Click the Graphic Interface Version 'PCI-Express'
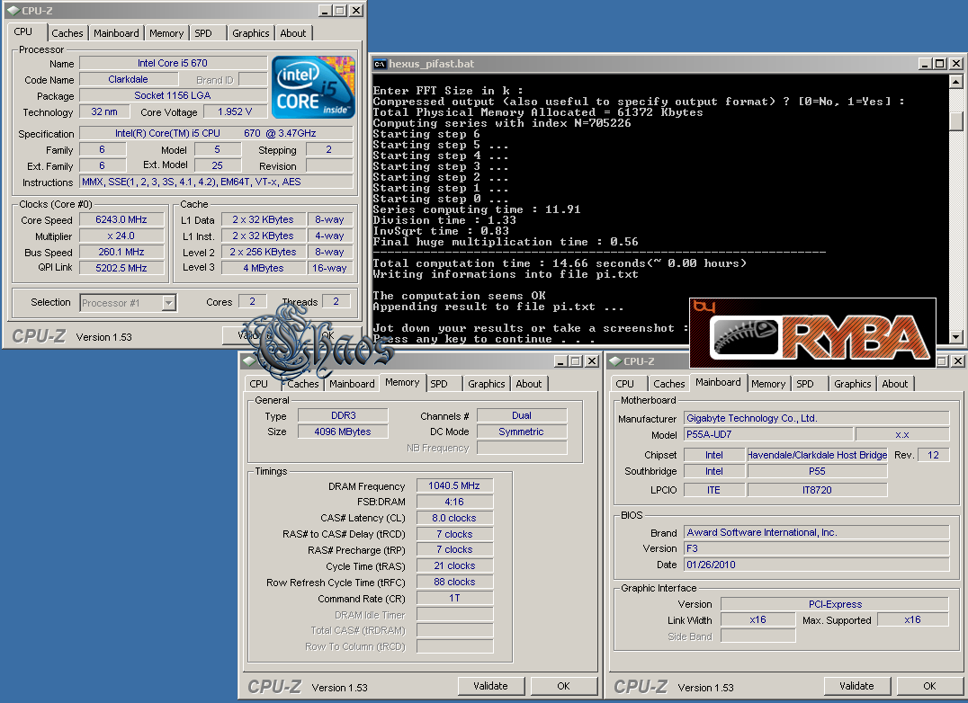This screenshot has height=703, width=968. coord(835,604)
